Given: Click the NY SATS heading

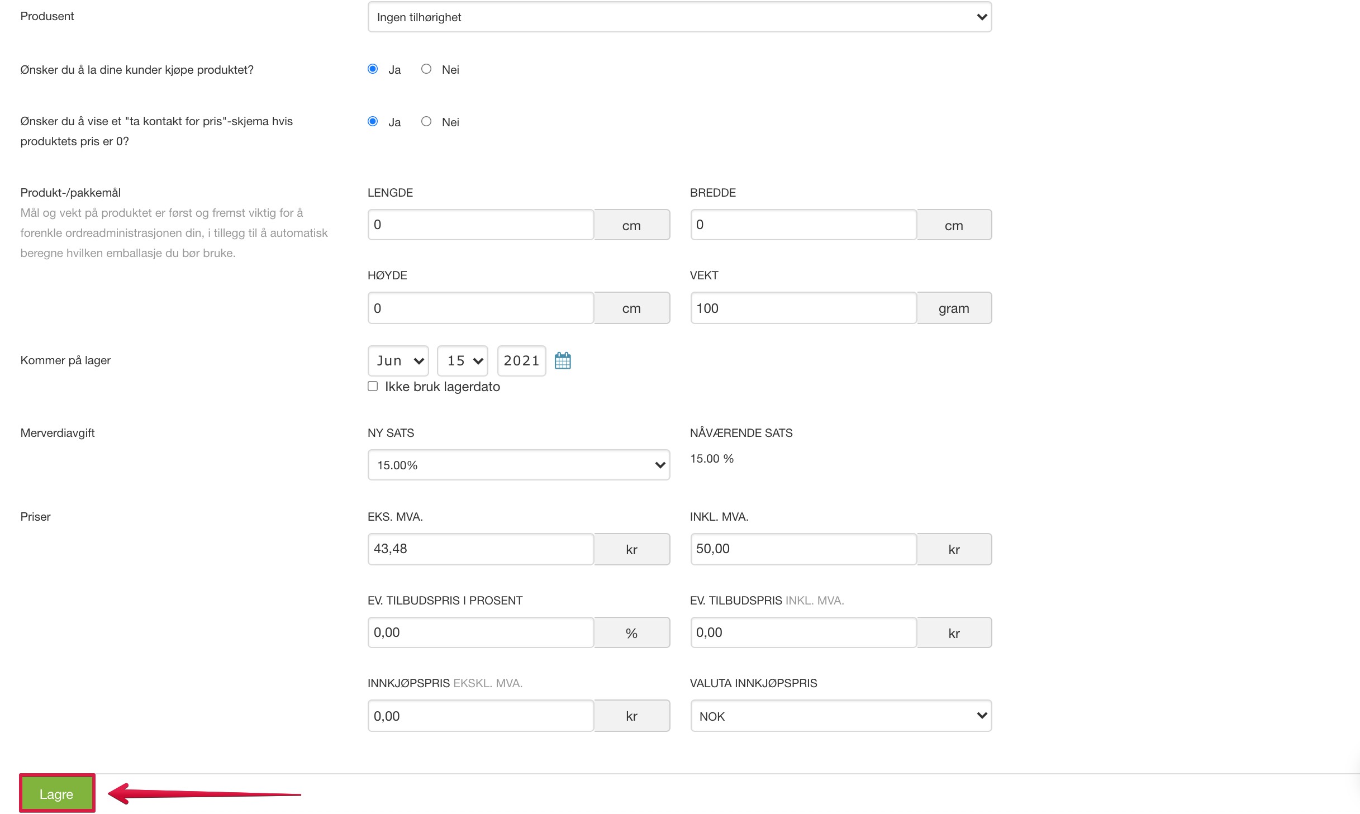Looking at the screenshot, I should 391,433.
